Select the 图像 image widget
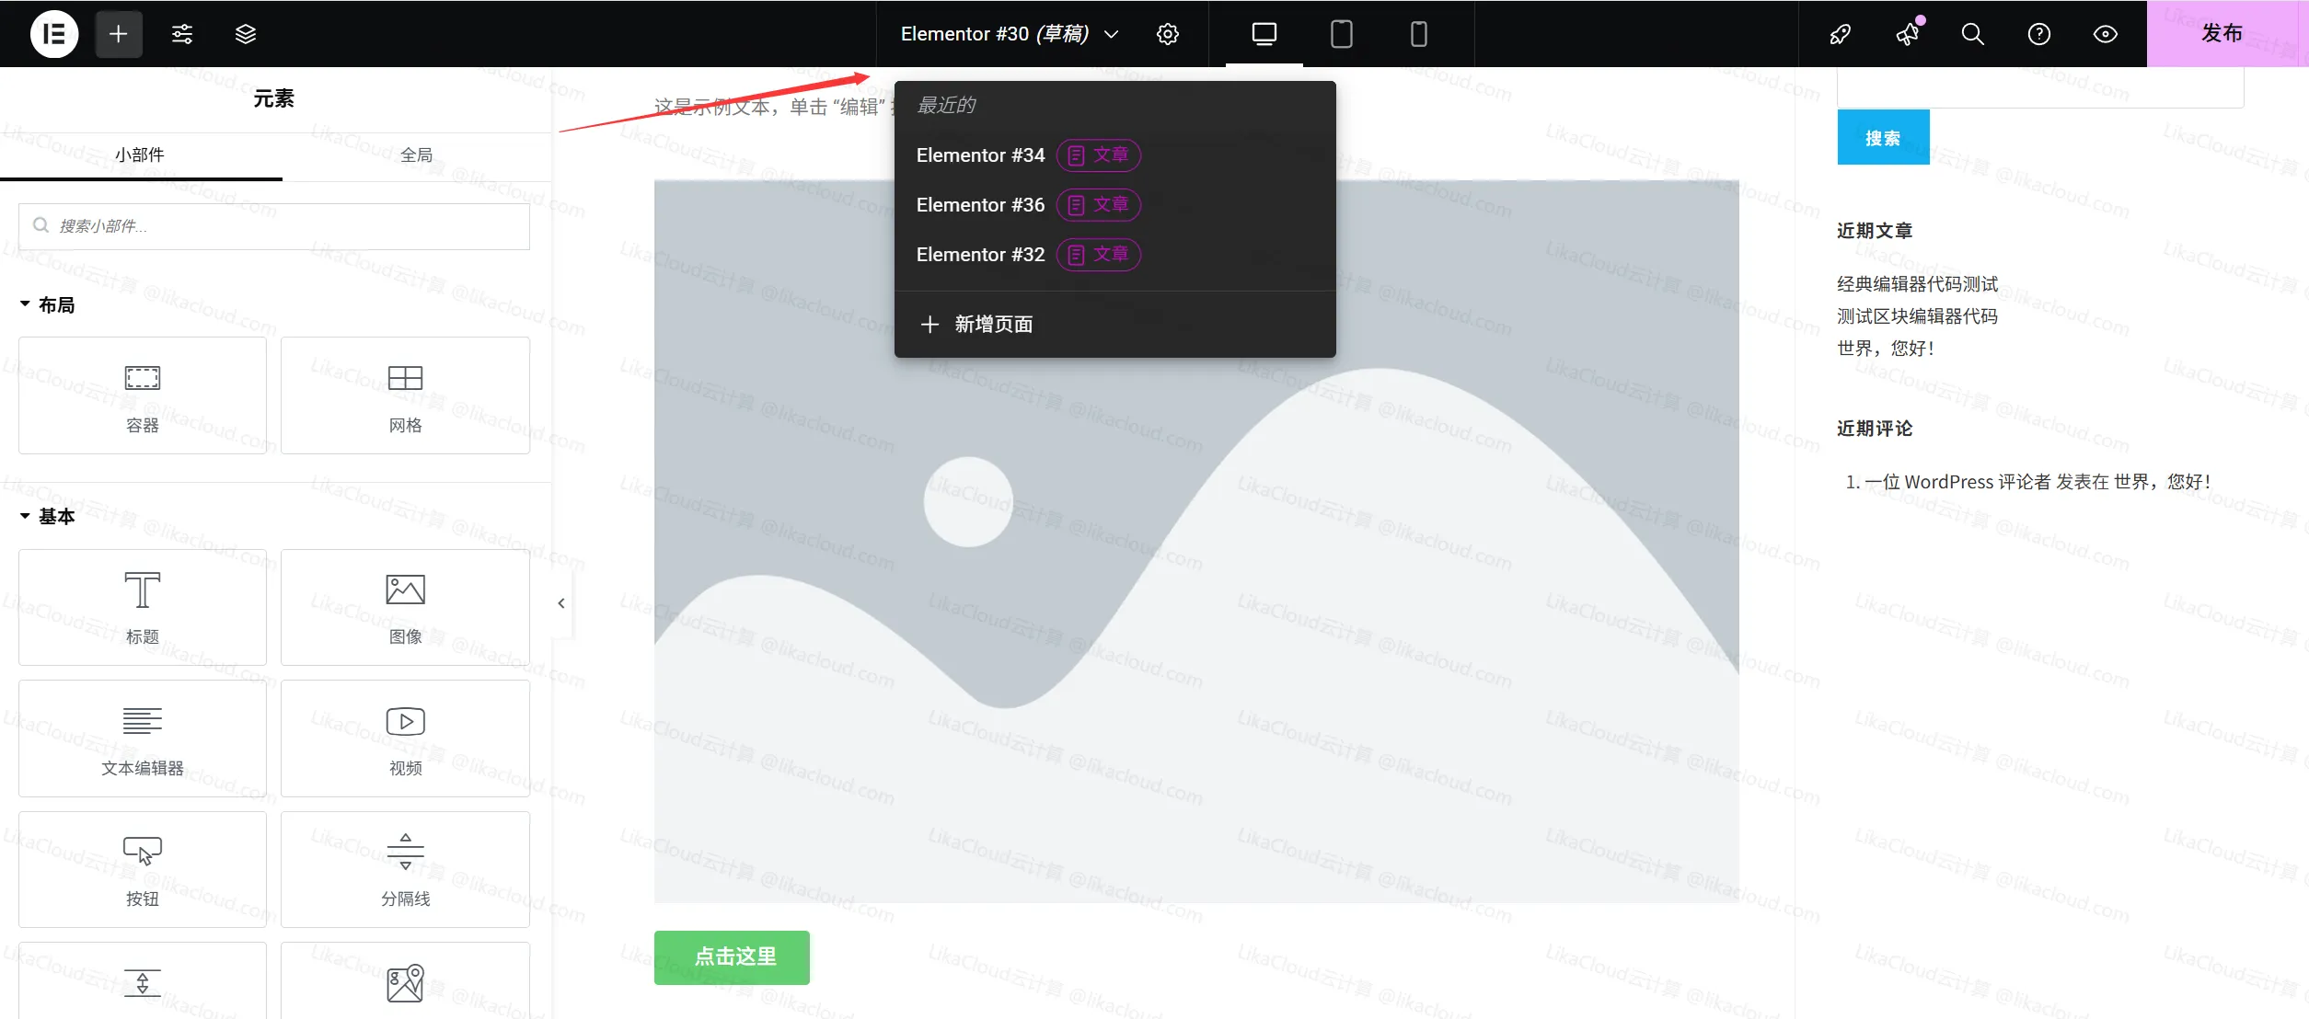Screen dimensions: 2309x1019 coord(405,607)
